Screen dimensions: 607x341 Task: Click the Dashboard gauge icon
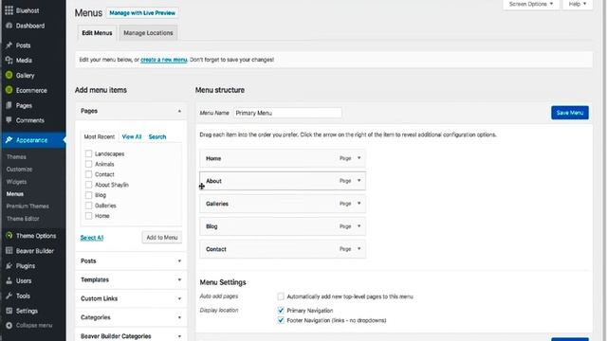(9, 26)
